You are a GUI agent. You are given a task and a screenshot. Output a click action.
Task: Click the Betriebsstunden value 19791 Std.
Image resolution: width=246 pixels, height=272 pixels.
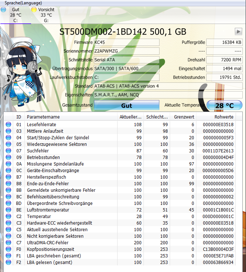coord(224,77)
